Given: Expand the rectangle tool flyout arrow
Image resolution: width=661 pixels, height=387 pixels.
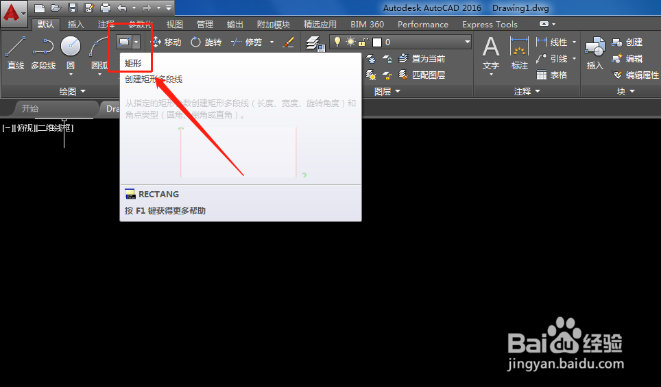Looking at the screenshot, I should 136,42.
